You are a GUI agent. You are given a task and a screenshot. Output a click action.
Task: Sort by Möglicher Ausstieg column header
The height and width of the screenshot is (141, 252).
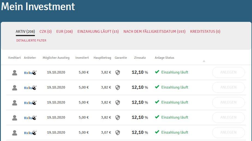[x=56, y=58]
